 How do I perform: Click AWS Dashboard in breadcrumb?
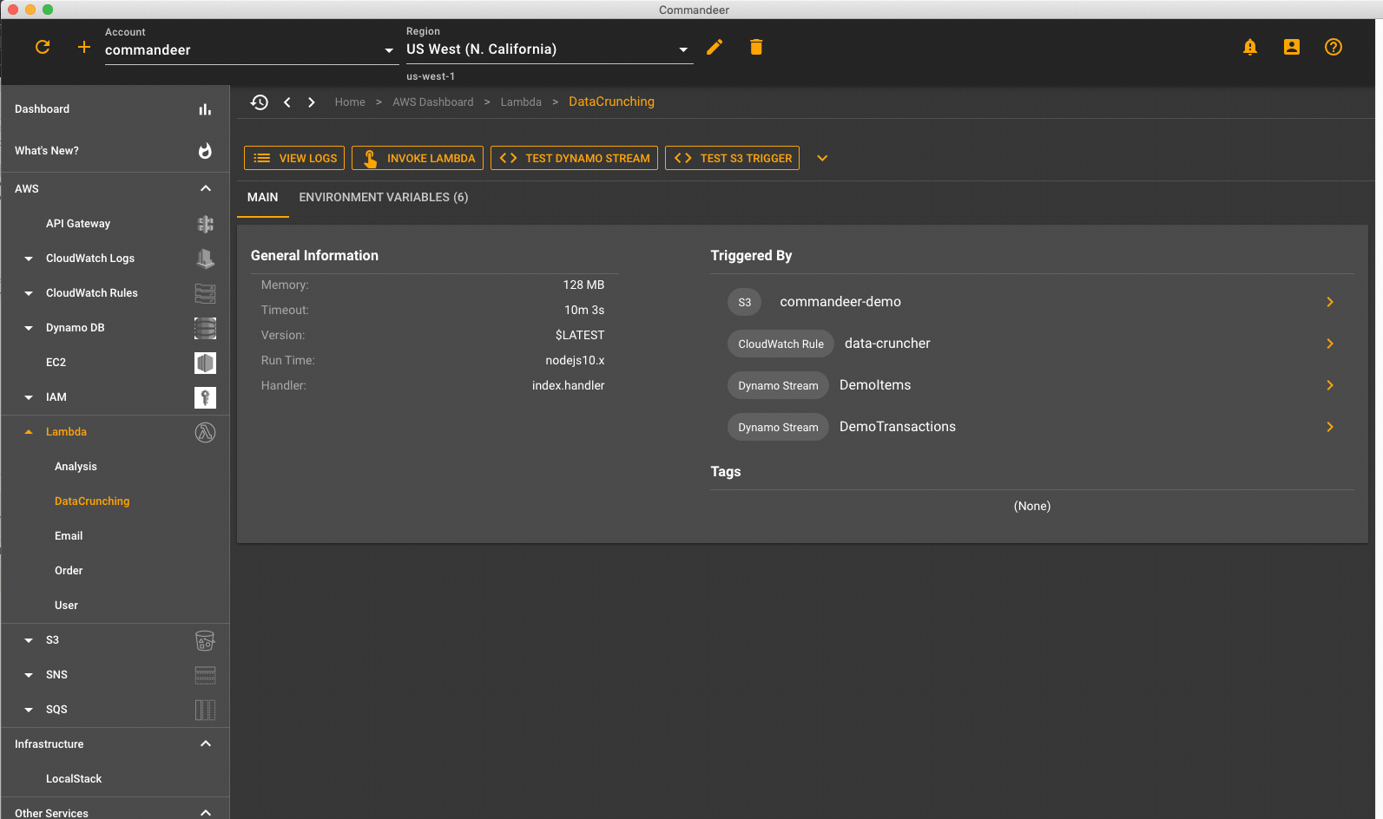point(433,102)
